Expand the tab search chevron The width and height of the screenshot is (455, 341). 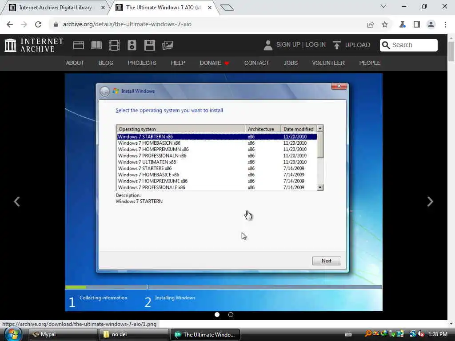coord(383,6)
